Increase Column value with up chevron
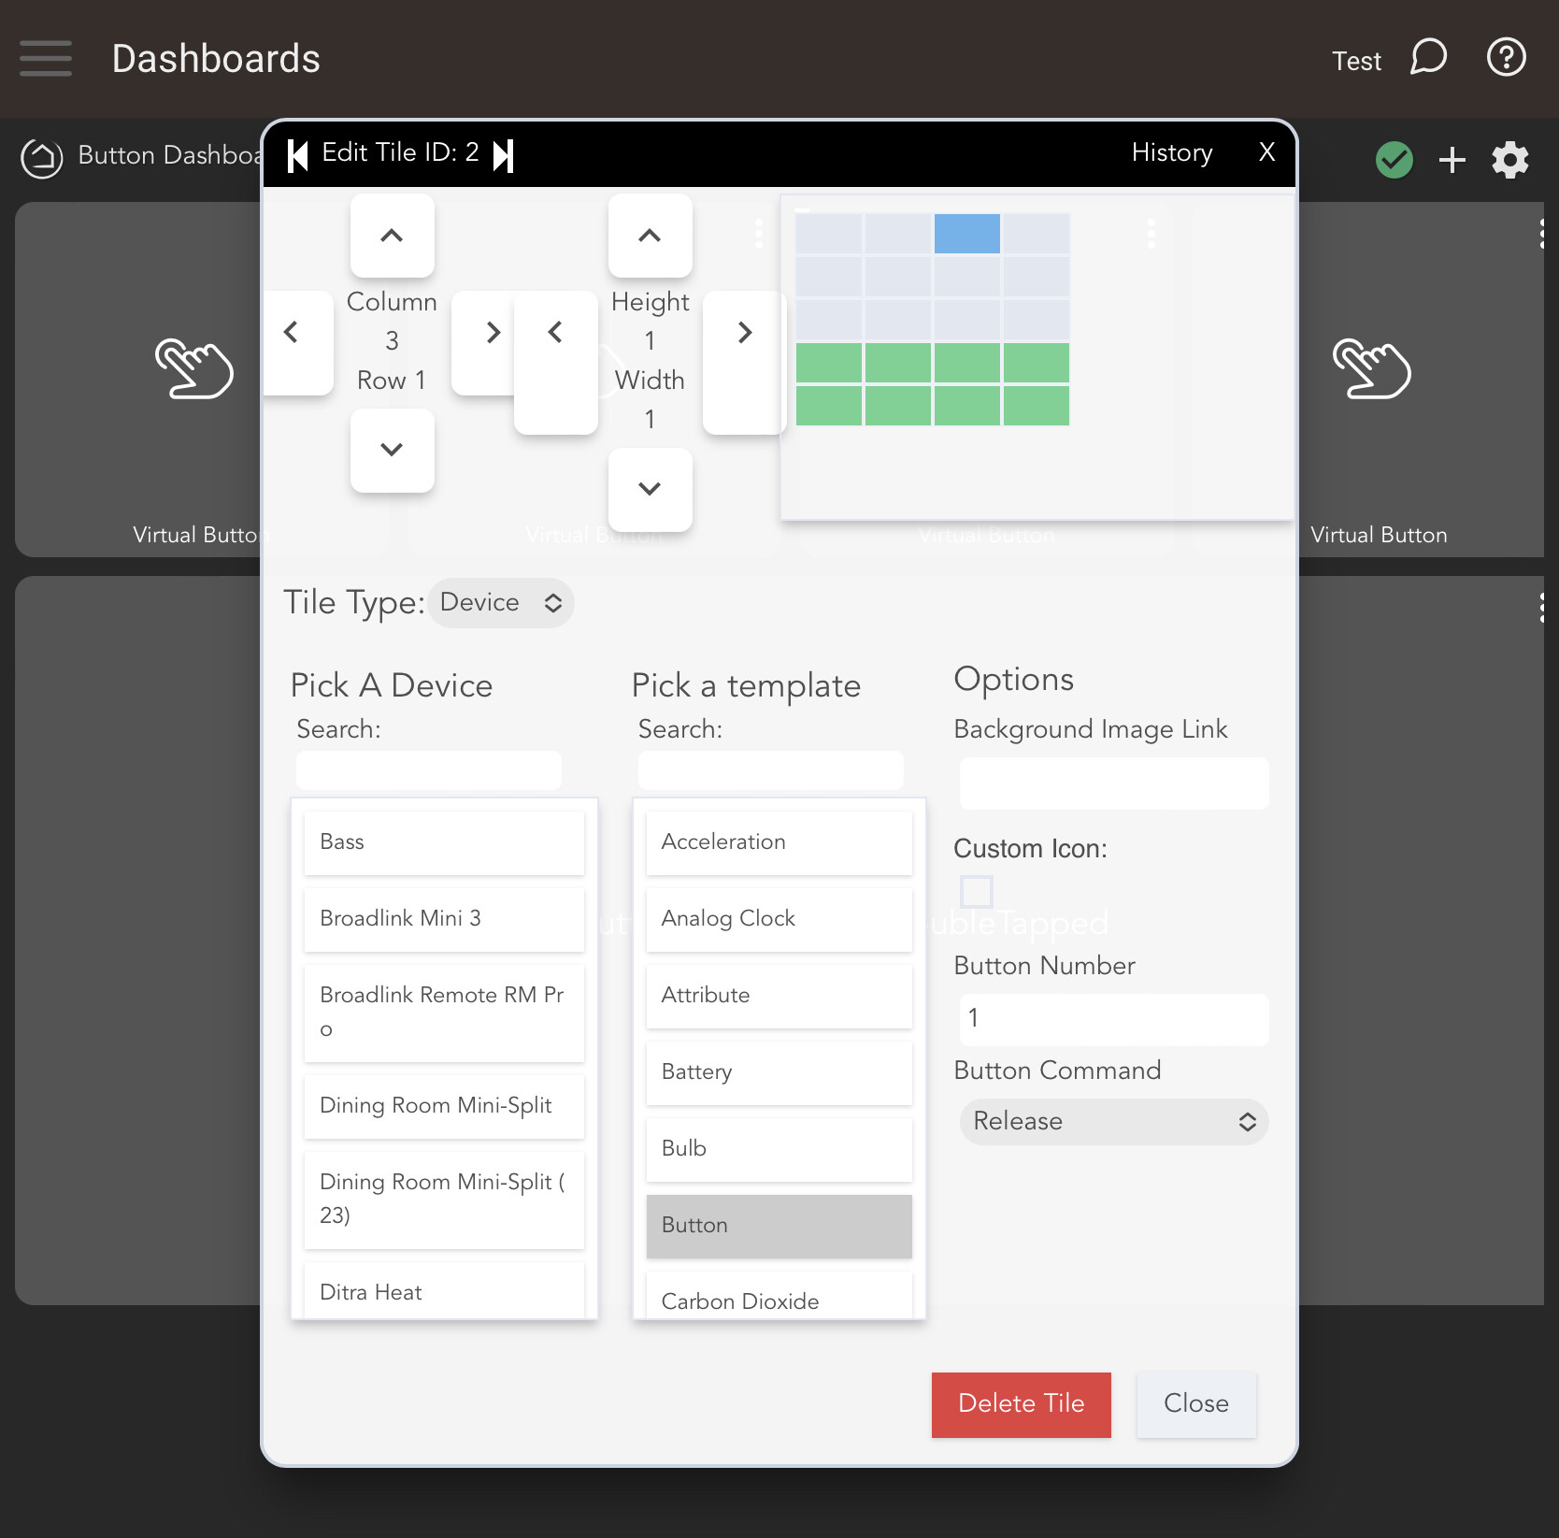The width and height of the screenshot is (1559, 1538). (392, 236)
